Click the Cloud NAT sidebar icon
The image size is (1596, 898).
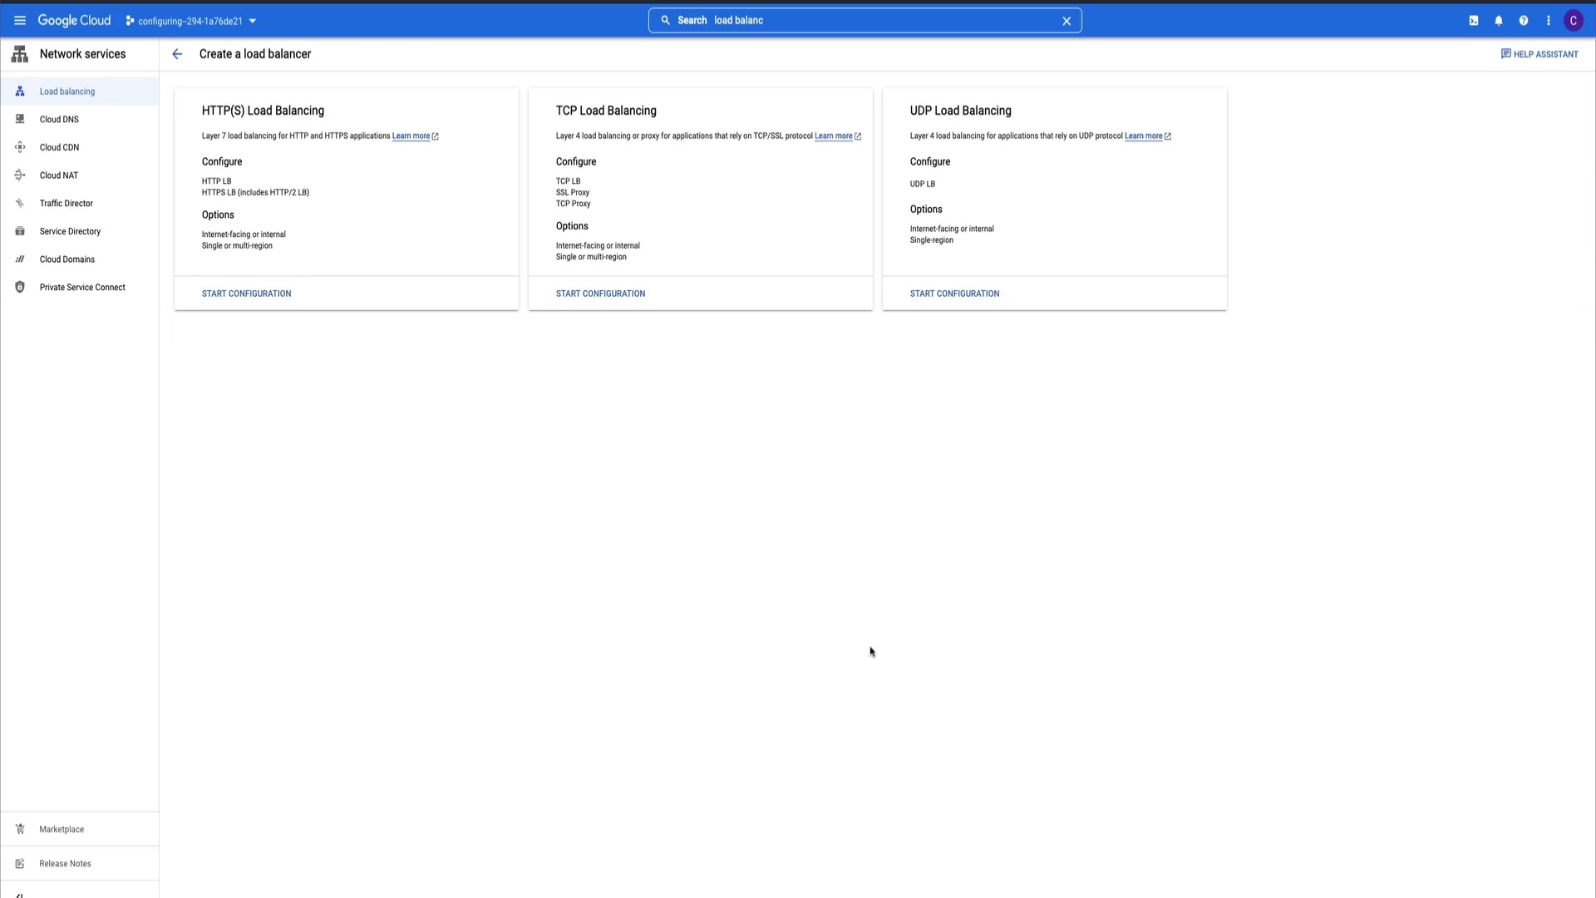[20, 175]
